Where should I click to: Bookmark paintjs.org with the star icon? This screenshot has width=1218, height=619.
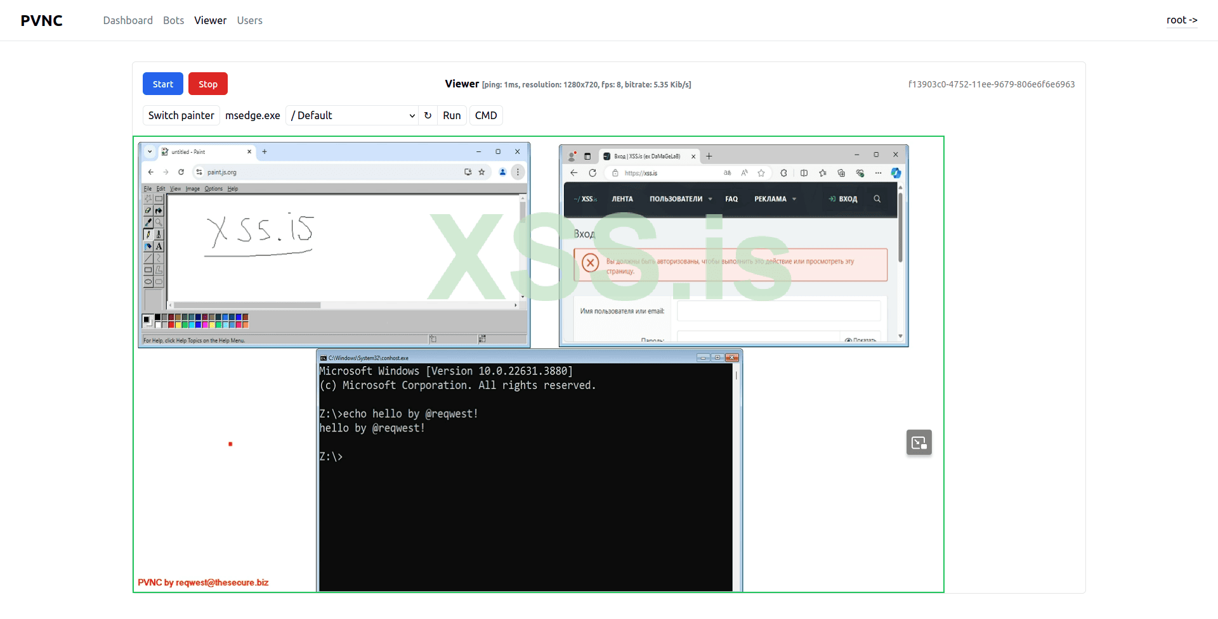click(x=481, y=172)
